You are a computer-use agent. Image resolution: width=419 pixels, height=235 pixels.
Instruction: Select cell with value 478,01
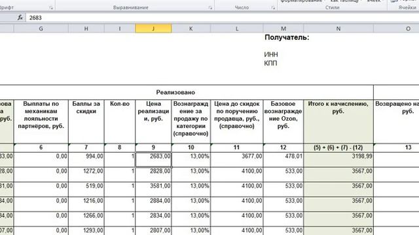point(283,159)
